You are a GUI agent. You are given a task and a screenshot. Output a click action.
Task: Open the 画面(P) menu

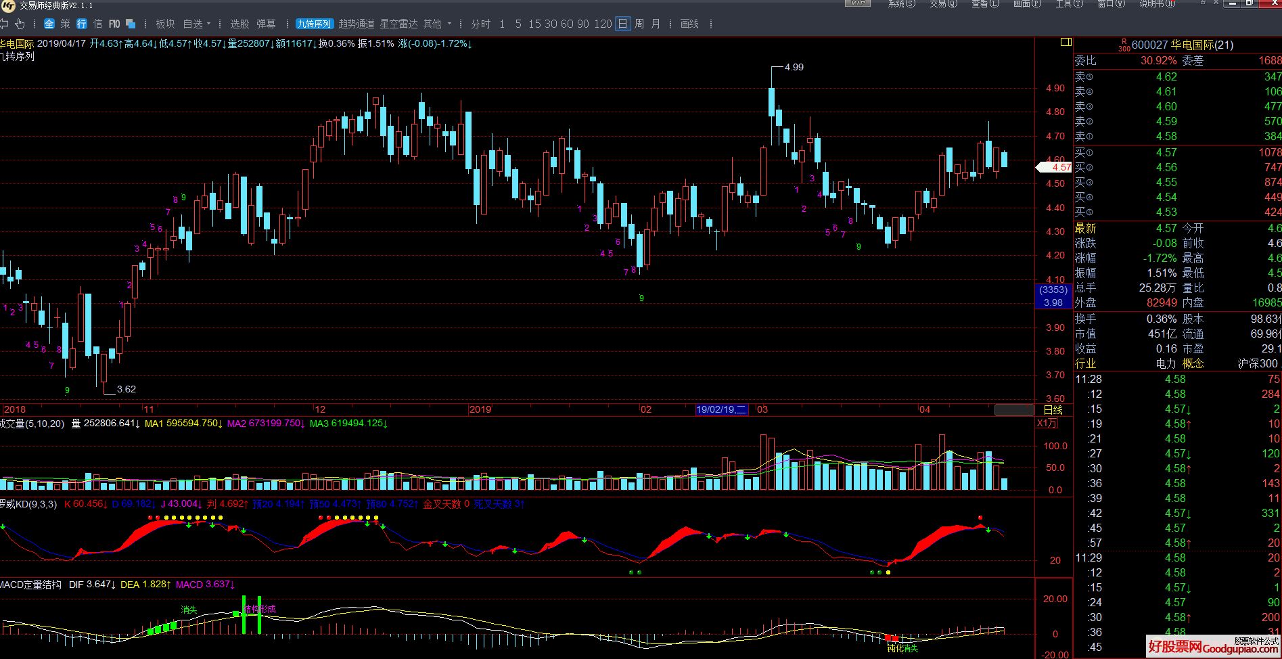pyautogui.click(x=1027, y=3)
